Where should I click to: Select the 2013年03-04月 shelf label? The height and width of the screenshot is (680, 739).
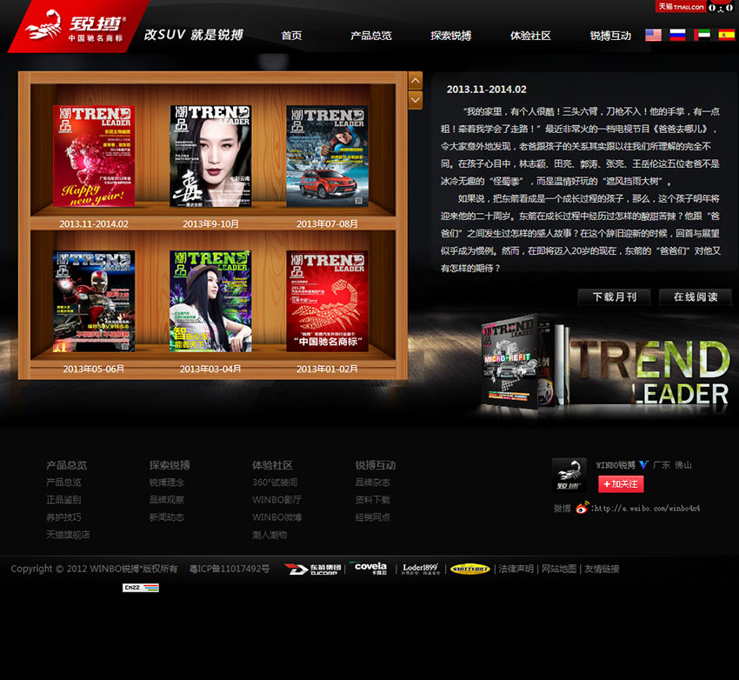[210, 369]
